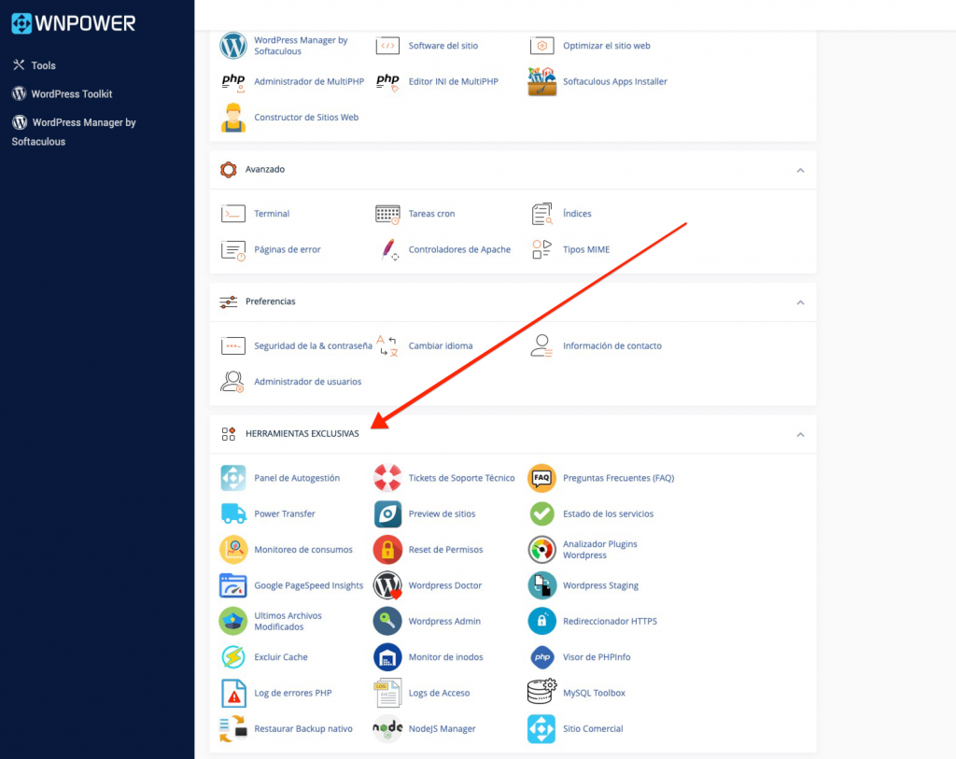Viewport: 956px width, 759px height.
Task: Click the Avanzado section heading
Action: [x=265, y=170]
